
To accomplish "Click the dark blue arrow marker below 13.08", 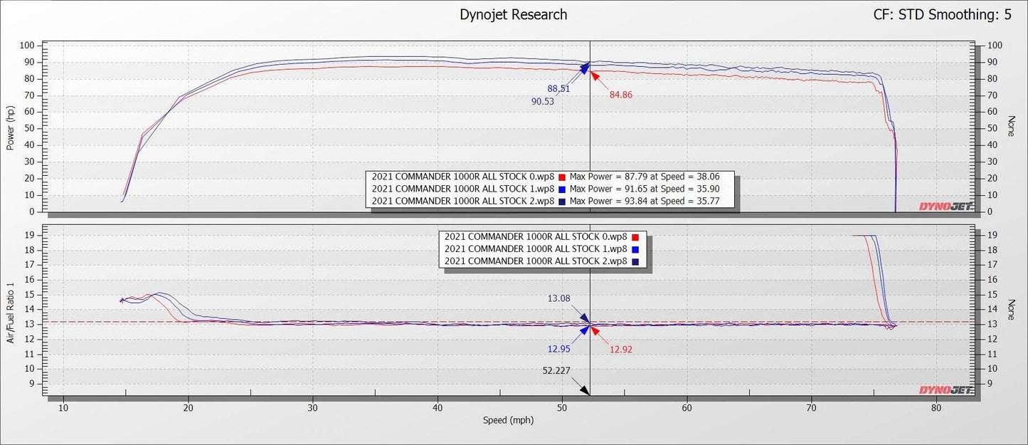I will 583,319.
